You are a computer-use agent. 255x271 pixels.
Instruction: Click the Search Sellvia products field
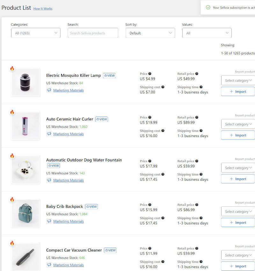[93, 33]
